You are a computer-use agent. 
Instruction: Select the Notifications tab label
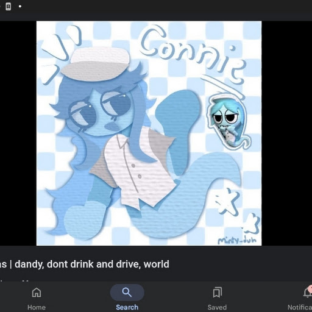pos(300,307)
